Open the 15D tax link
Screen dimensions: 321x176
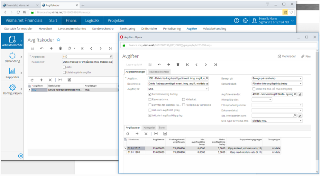pos(34,90)
